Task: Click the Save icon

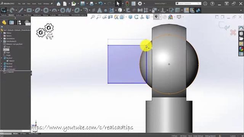Action: pos(83,3)
